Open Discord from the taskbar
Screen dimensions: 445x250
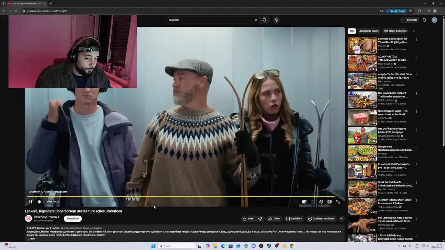tap(253, 246)
